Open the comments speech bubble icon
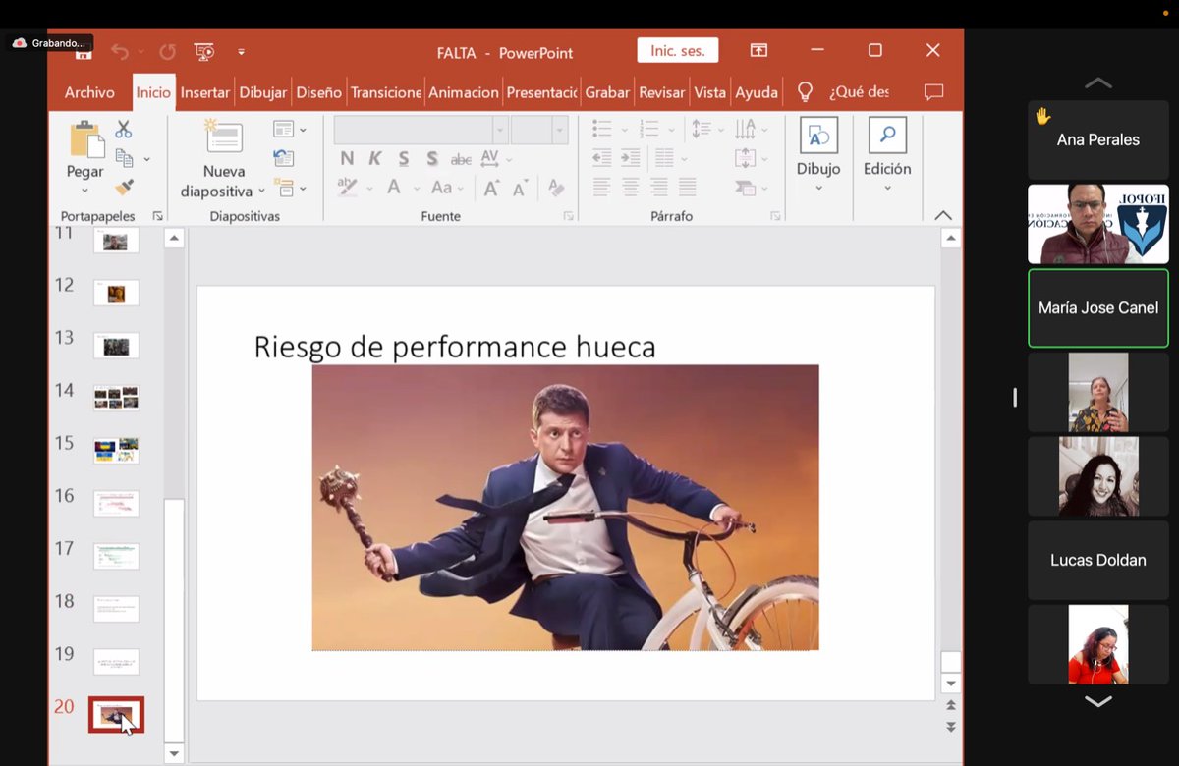This screenshot has width=1179, height=766. tap(933, 91)
